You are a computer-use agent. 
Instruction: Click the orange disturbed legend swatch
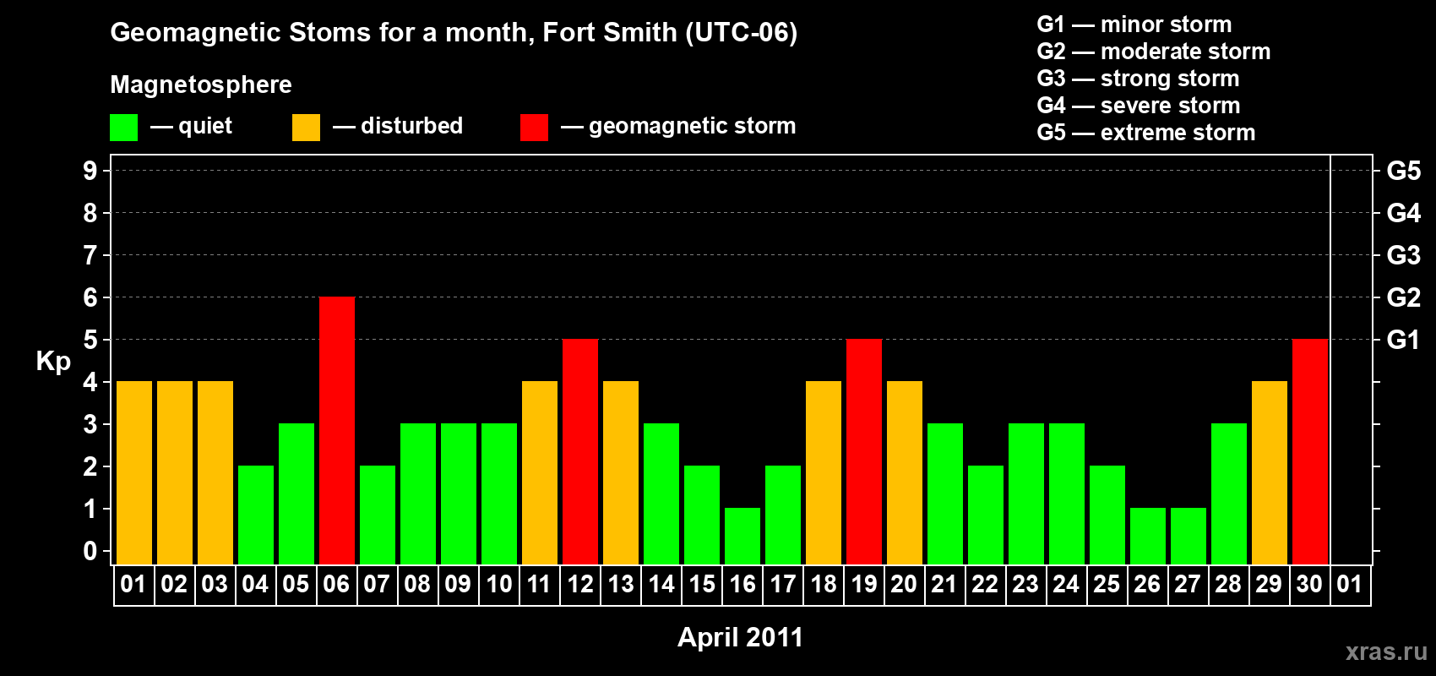click(306, 128)
